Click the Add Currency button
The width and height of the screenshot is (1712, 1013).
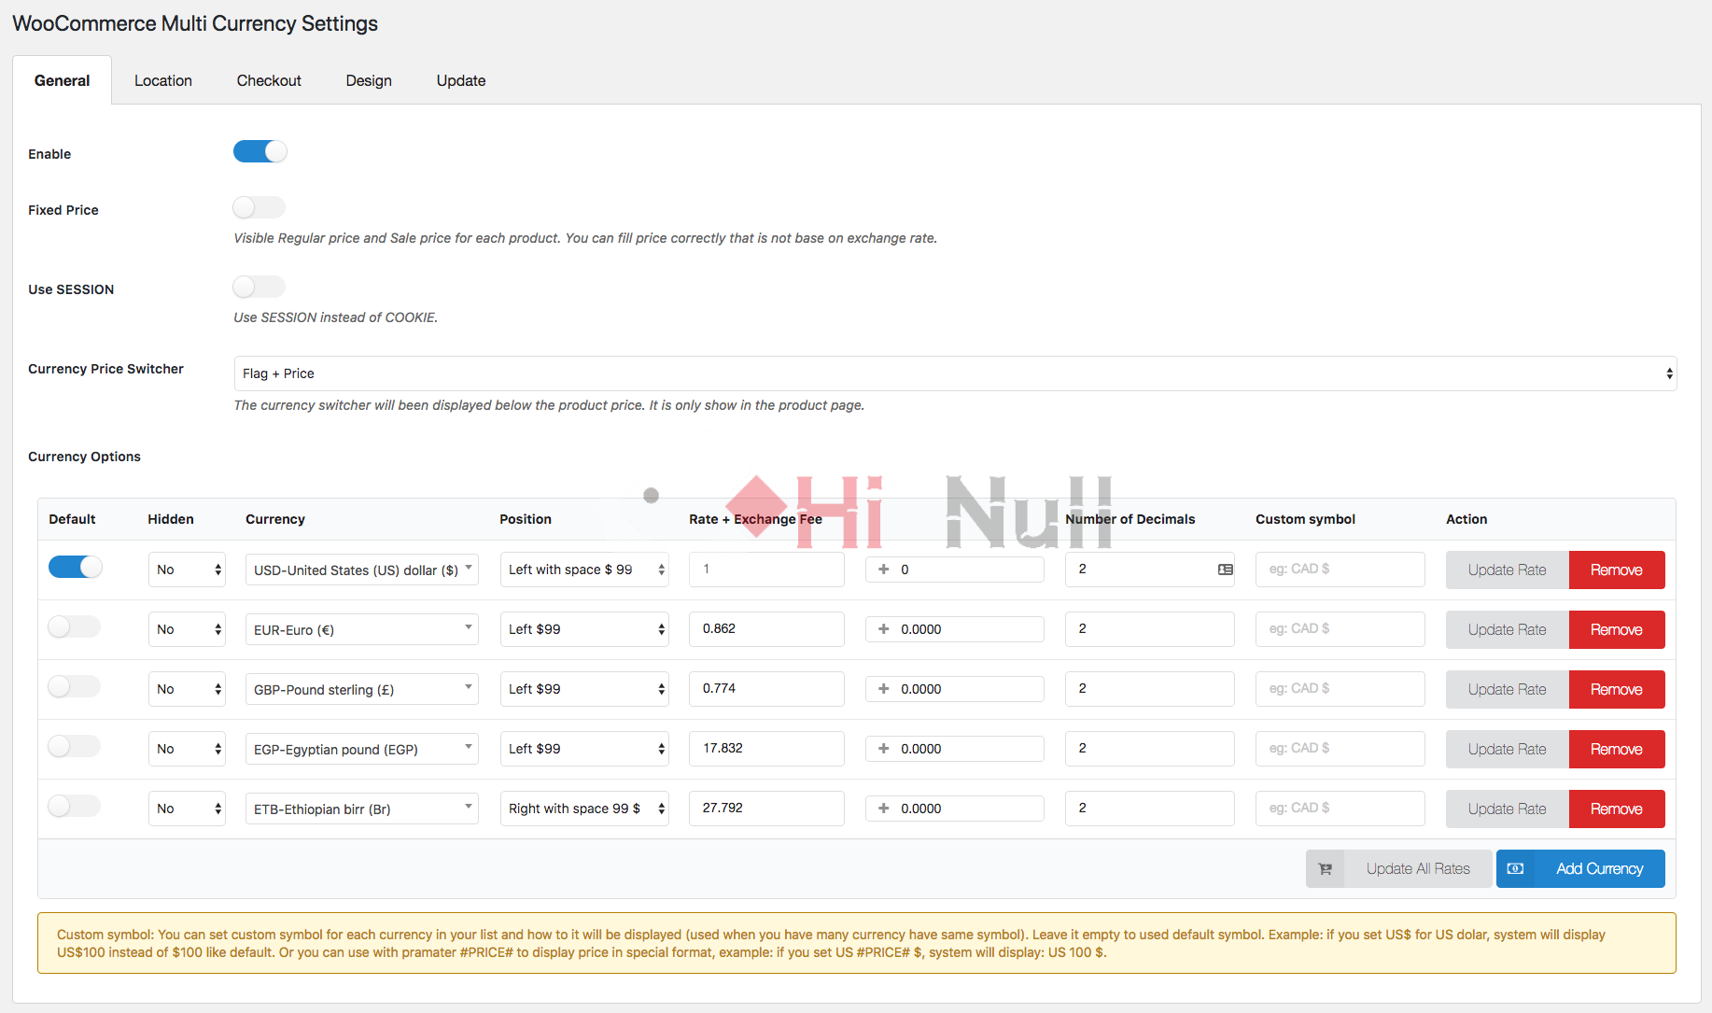pos(1580,868)
